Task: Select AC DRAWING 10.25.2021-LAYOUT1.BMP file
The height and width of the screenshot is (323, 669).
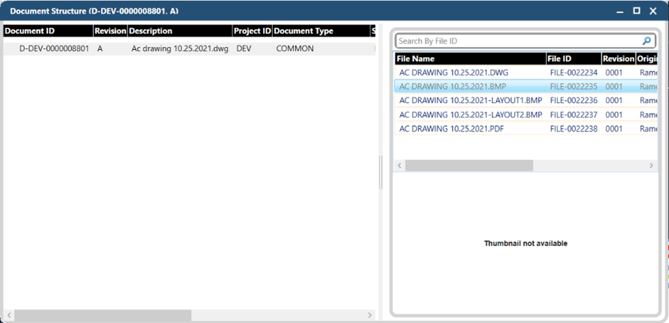Action: tap(470, 100)
